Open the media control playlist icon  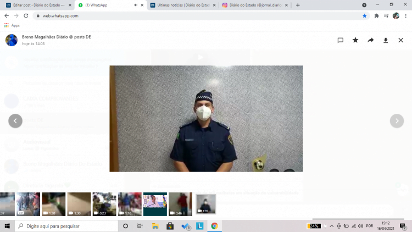(x=386, y=16)
